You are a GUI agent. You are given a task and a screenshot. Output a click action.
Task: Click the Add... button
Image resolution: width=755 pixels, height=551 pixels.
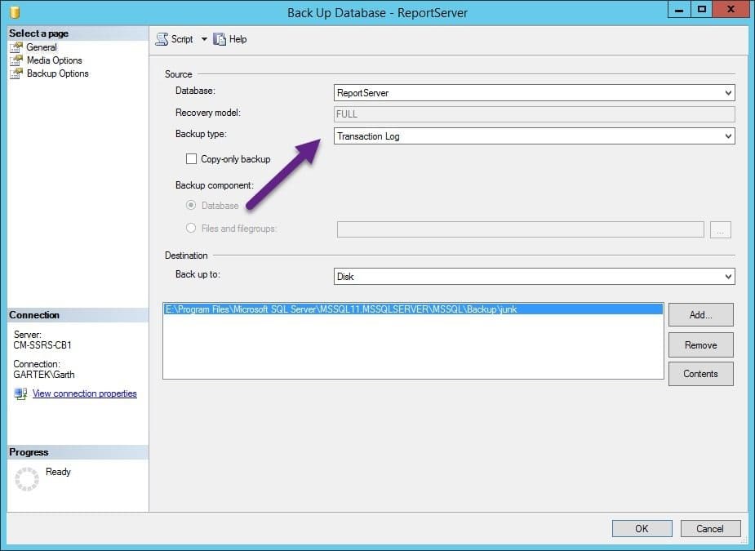pyautogui.click(x=700, y=315)
